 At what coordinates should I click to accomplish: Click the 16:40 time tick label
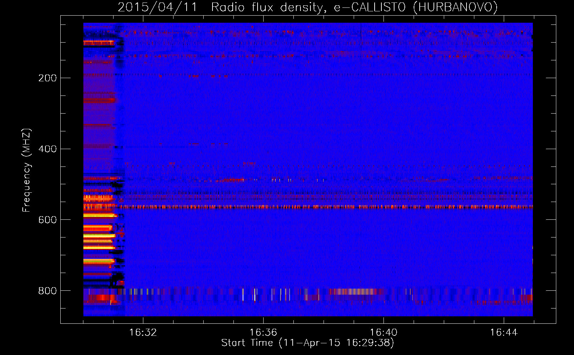(383, 332)
